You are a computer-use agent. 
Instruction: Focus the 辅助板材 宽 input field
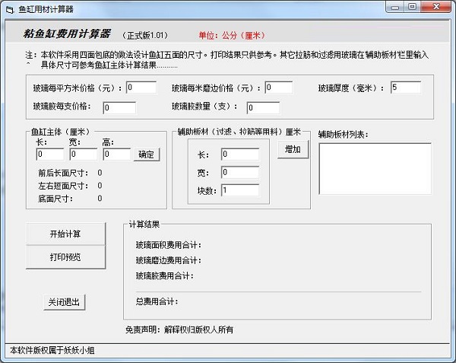(x=239, y=173)
